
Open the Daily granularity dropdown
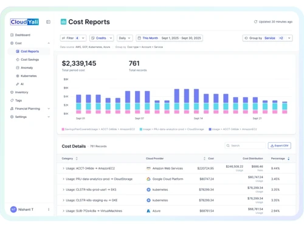pyautogui.click(x=125, y=38)
